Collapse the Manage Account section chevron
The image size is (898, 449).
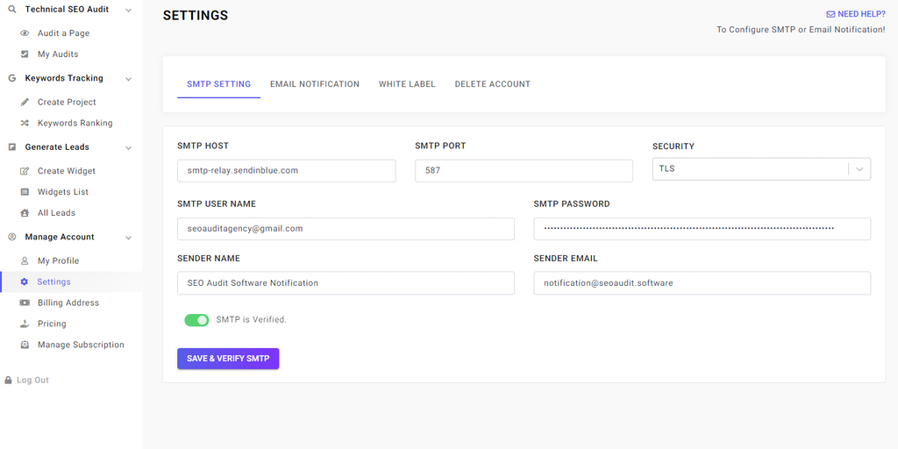(129, 238)
